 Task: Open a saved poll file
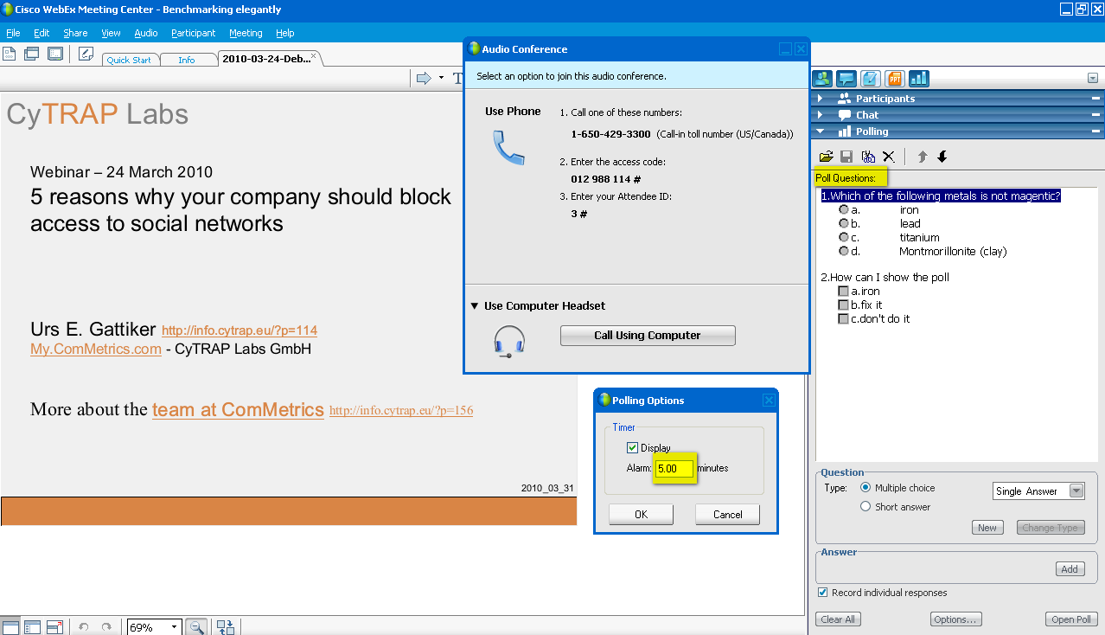coord(826,157)
